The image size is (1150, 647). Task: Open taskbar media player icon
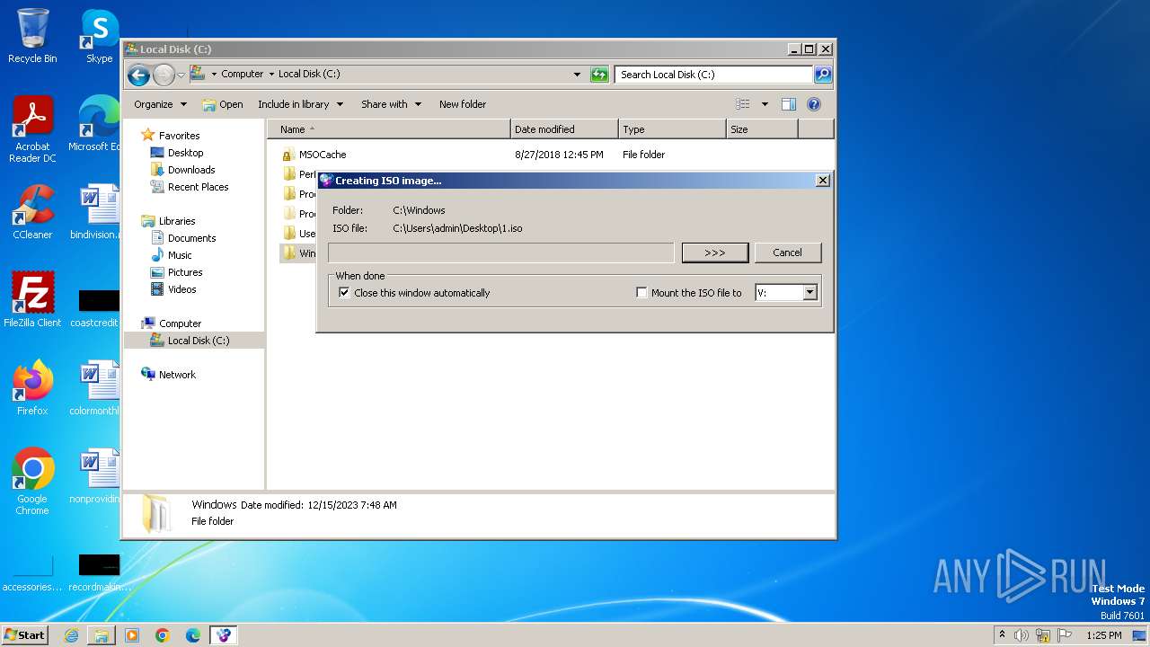click(x=132, y=635)
